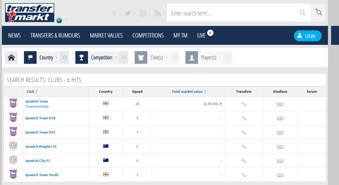Sort by Total market value column
The image size is (339, 185).
pos(189,92)
